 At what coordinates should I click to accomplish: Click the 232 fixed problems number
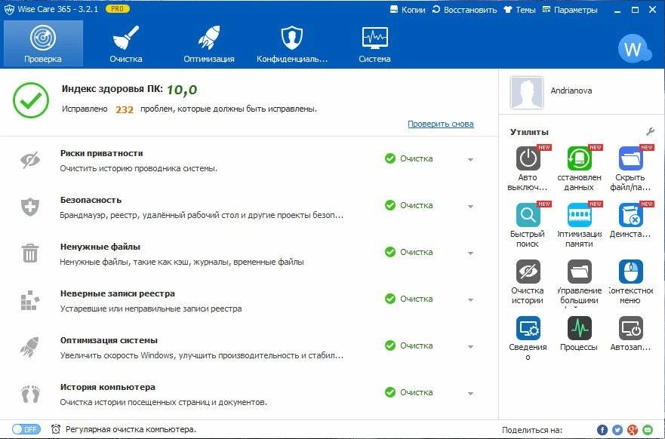[x=125, y=110]
